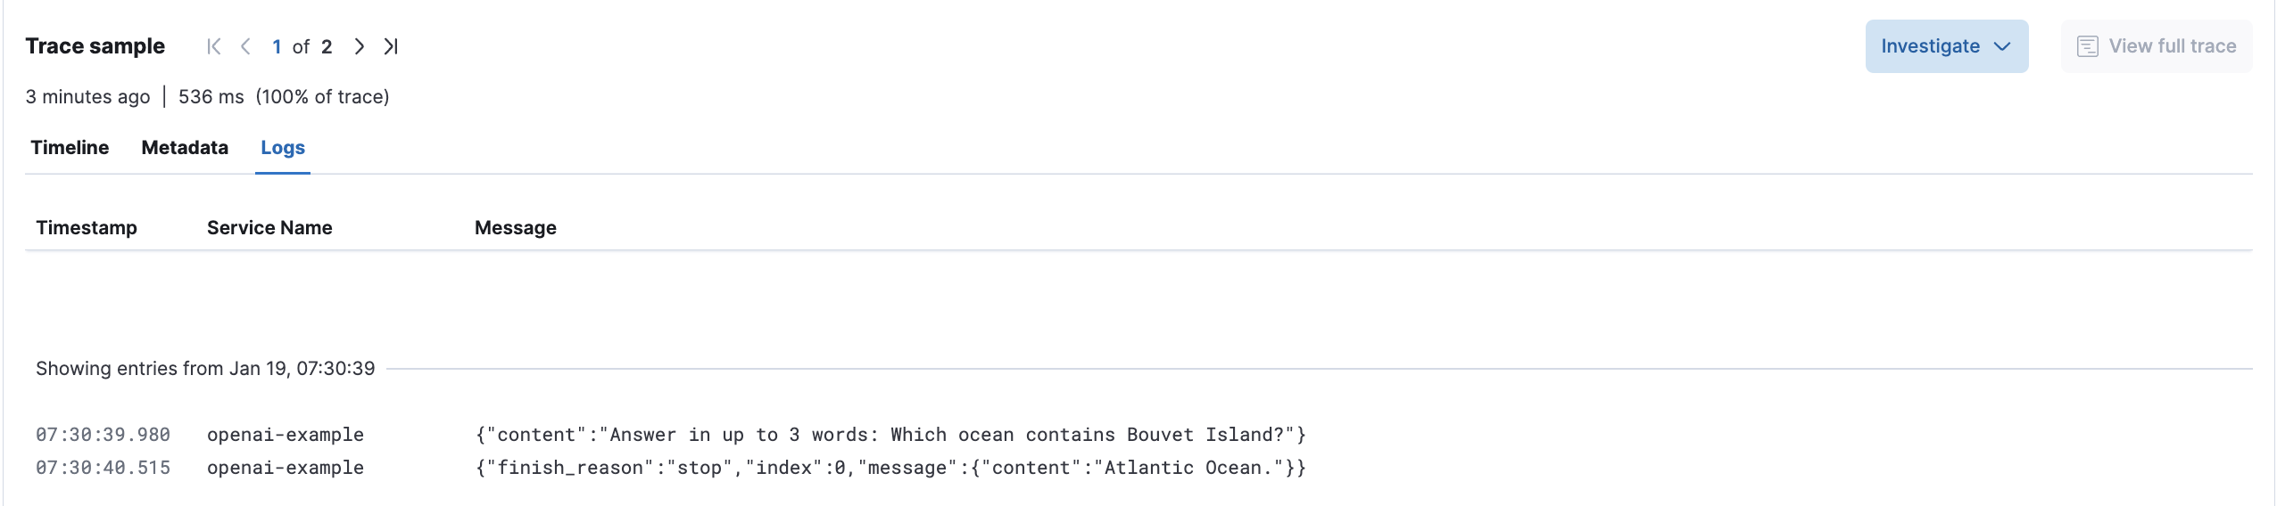
Task: Select the 07:30:39.980 log entry timestamp
Action: coord(103,435)
